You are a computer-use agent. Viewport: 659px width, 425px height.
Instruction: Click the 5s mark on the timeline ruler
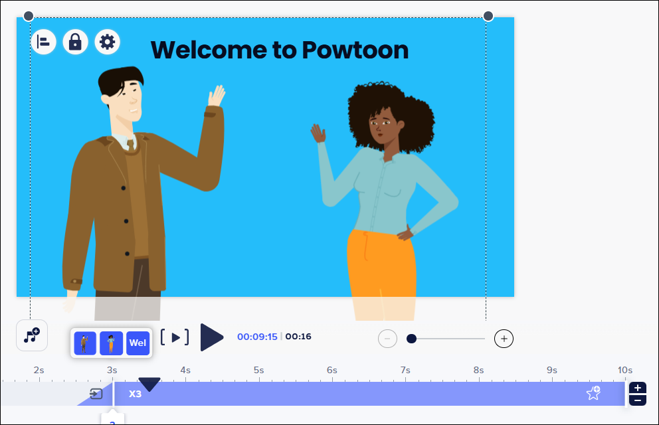point(259,370)
